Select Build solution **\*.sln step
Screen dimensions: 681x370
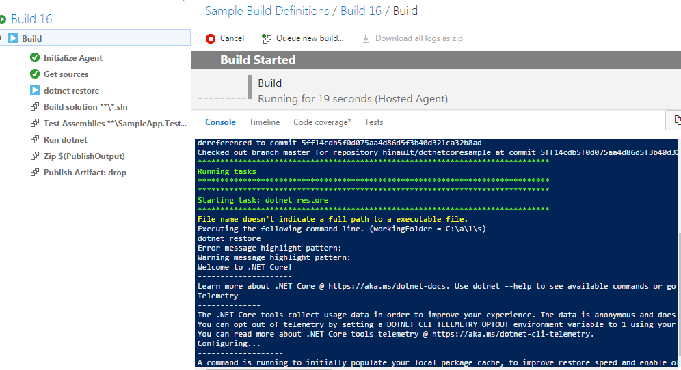(x=85, y=107)
